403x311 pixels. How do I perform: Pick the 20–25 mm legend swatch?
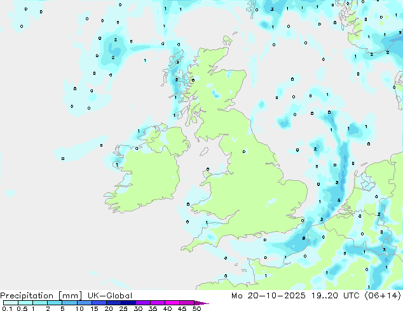click(114, 303)
